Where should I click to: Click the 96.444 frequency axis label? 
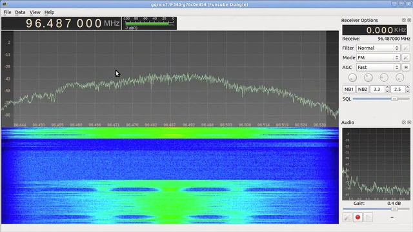click(20, 124)
